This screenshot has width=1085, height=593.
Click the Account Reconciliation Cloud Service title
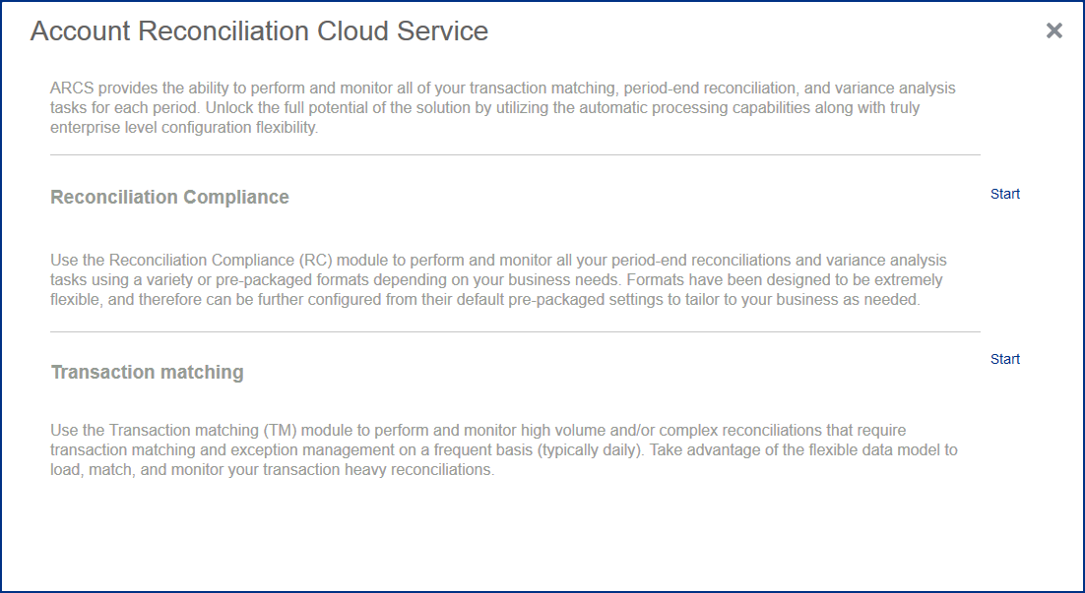[x=259, y=30]
